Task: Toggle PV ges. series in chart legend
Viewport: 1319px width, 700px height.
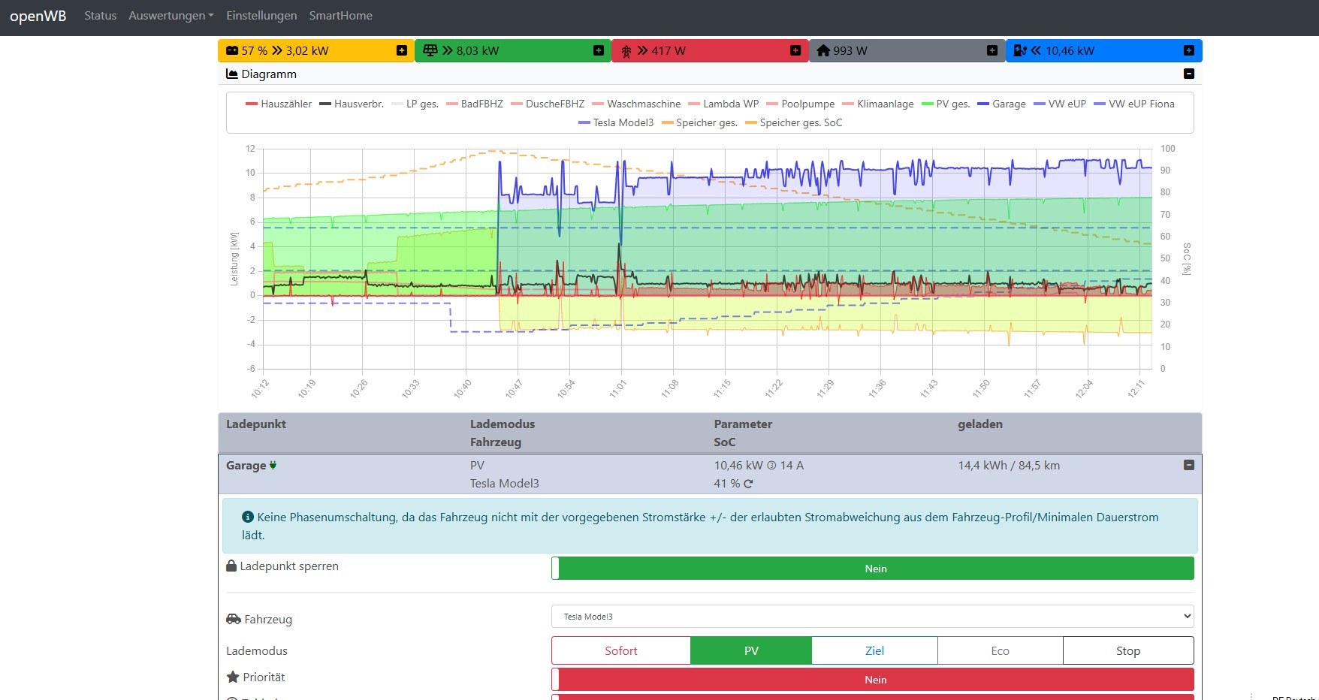Action: [946, 104]
